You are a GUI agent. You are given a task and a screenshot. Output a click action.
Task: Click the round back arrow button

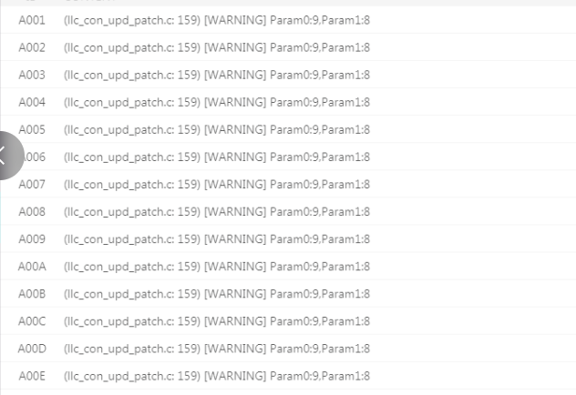9,156
